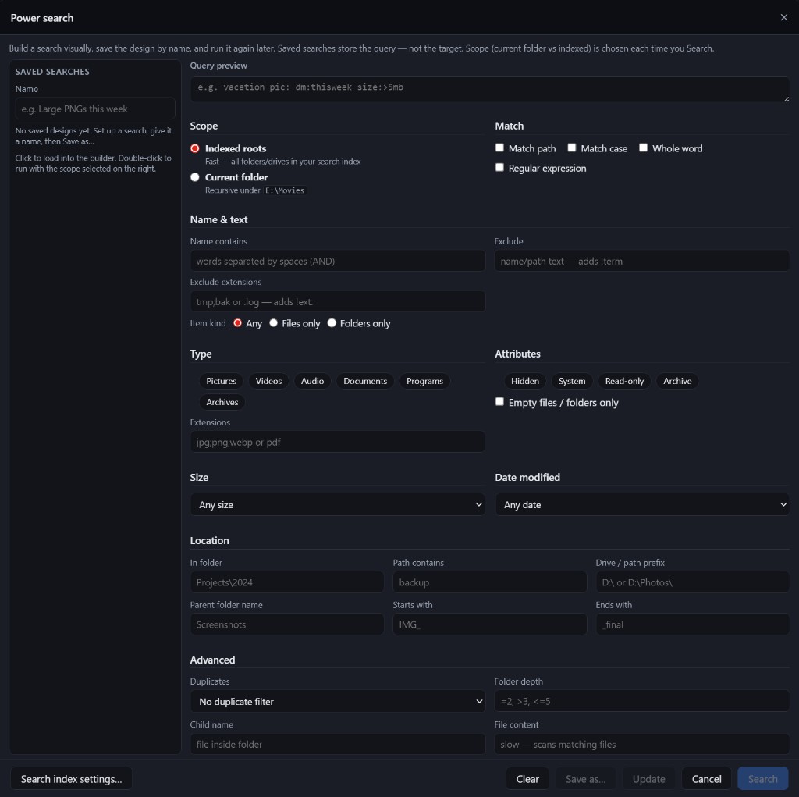Click the Save as... button
The image size is (799, 797).
[585, 778]
